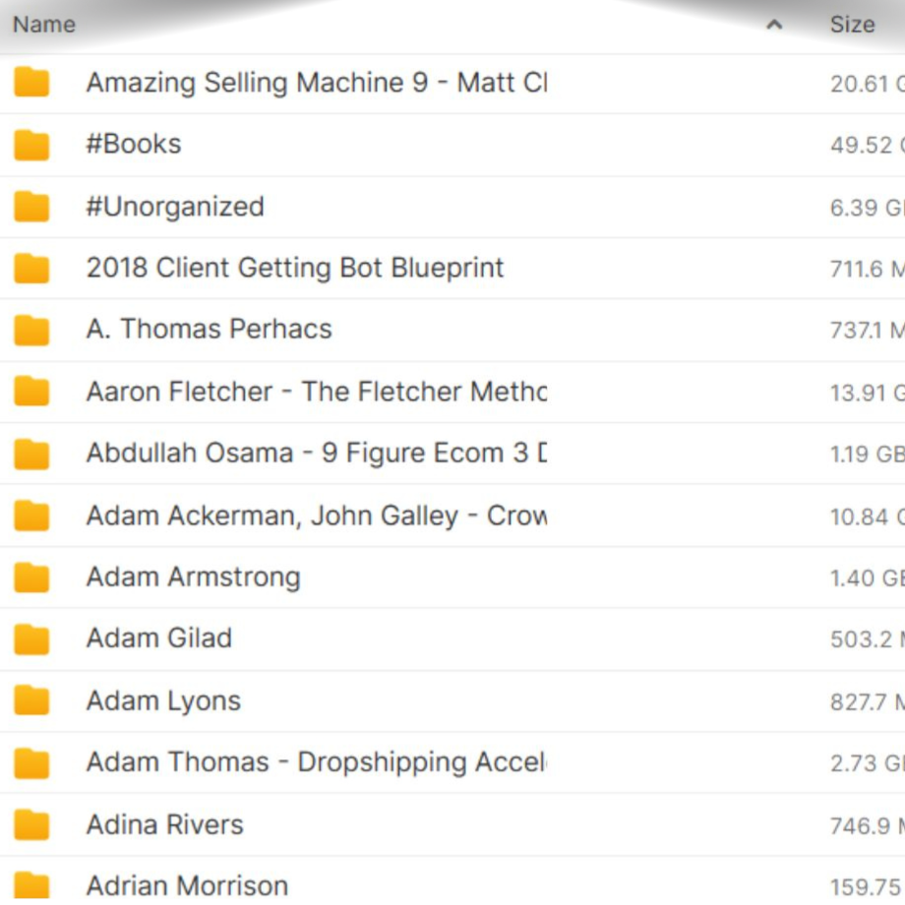Open the Aaron Fletcher - The Fletcher Method folder
The height and width of the screenshot is (905, 905).
(x=316, y=392)
